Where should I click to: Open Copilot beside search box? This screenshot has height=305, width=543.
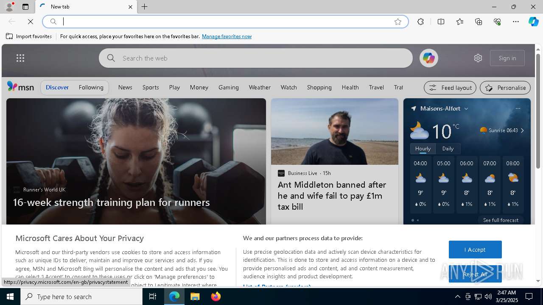coord(428,58)
